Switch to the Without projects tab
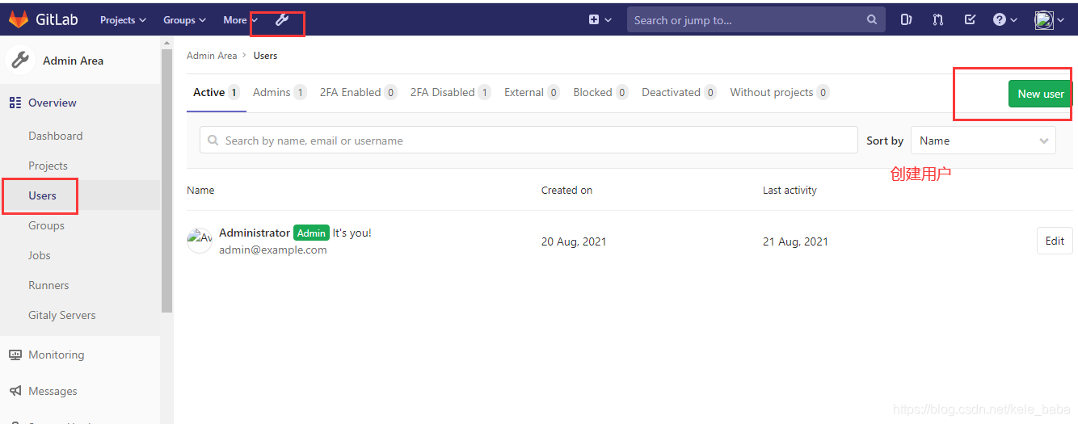Viewport: 1078px width, 424px height. click(x=779, y=93)
